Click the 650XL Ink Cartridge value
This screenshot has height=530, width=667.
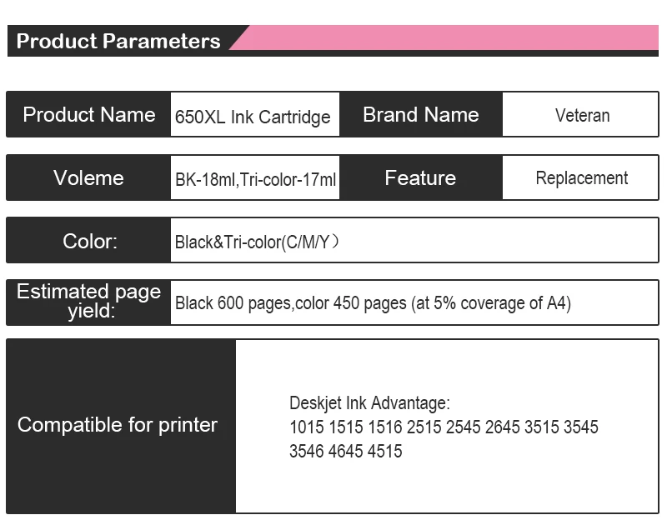pos(253,117)
